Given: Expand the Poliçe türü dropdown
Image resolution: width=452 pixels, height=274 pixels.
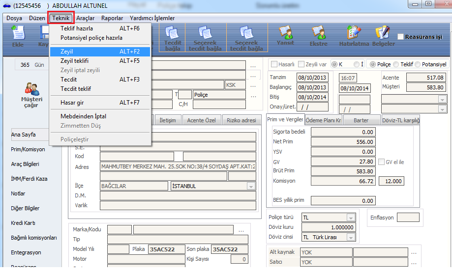Looking at the screenshot, I should [x=351, y=218].
